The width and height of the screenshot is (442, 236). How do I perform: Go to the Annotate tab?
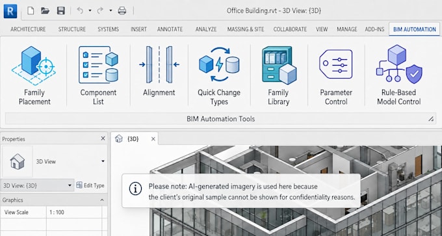click(170, 29)
